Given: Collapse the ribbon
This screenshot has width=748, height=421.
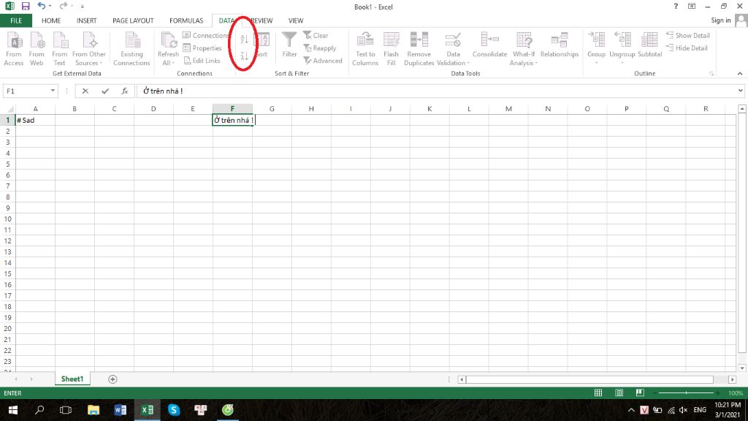Looking at the screenshot, I should (x=740, y=74).
